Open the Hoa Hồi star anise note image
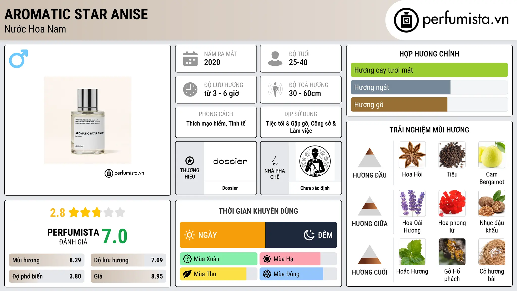The width and height of the screenshot is (517, 291). pos(412,155)
